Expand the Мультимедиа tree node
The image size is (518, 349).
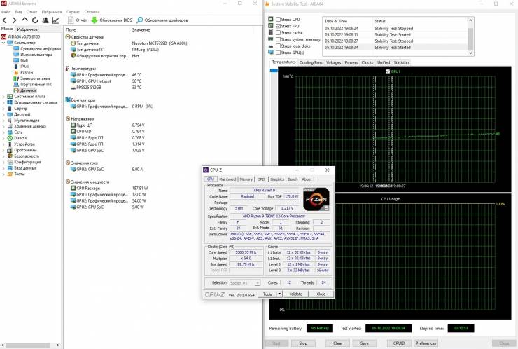click(x=3, y=120)
